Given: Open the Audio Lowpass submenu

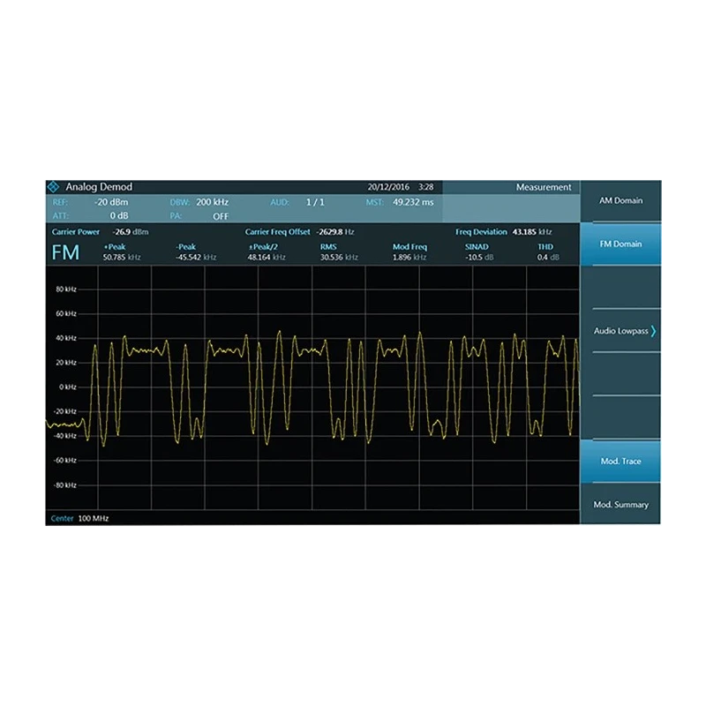Looking at the screenshot, I should [x=620, y=331].
